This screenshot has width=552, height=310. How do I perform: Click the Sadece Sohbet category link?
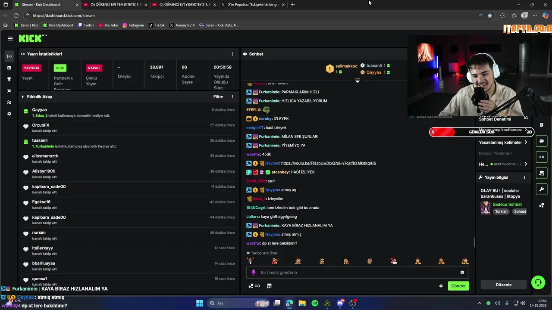click(x=507, y=205)
